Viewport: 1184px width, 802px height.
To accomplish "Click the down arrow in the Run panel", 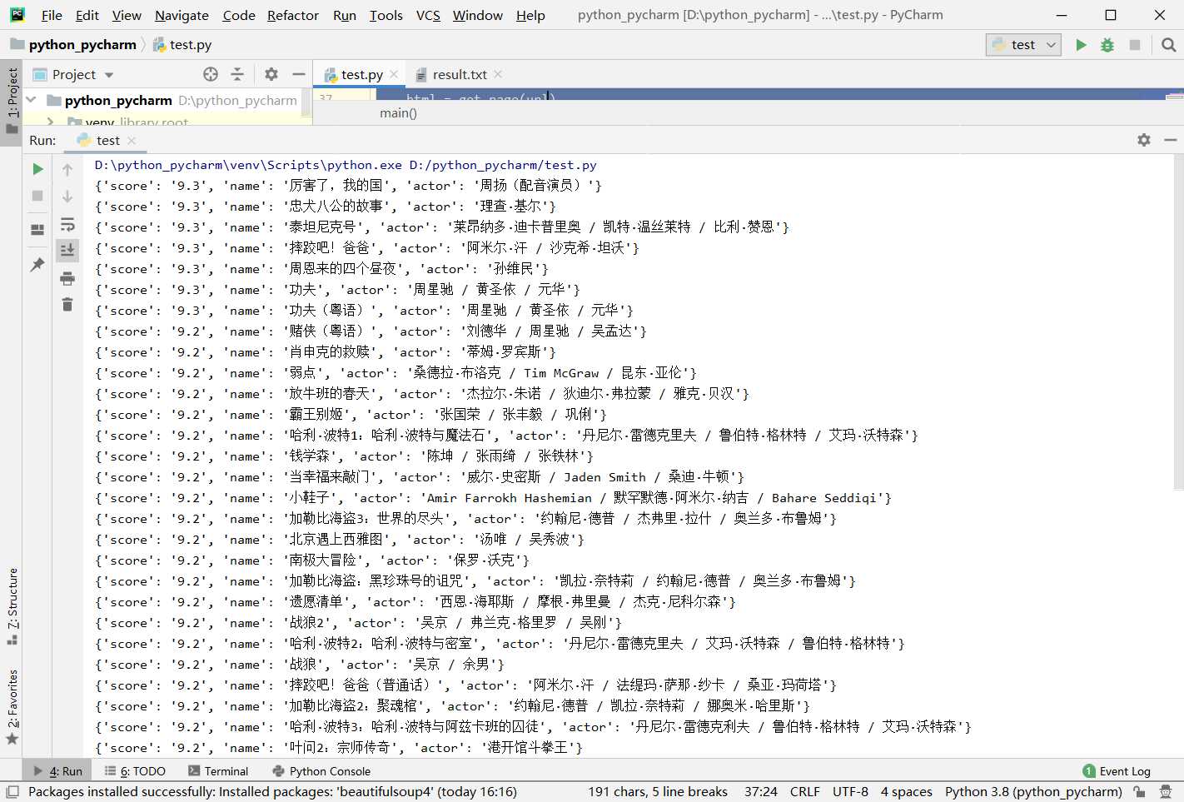I will pyautogui.click(x=67, y=197).
